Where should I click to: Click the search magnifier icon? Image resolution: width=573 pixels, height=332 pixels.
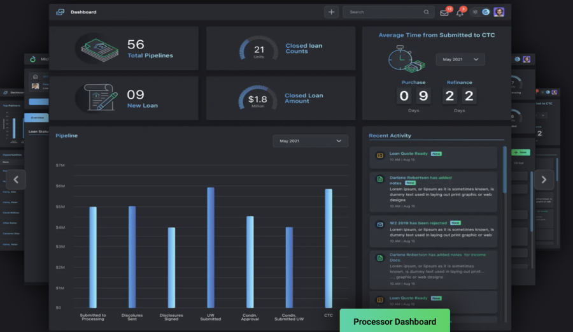pyautogui.click(x=426, y=12)
